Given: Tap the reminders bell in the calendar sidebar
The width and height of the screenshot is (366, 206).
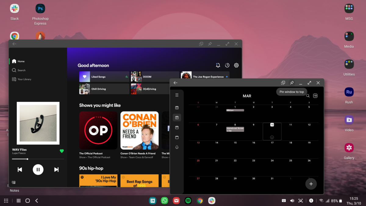Looking at the screenshot, I should pos(177,147).
